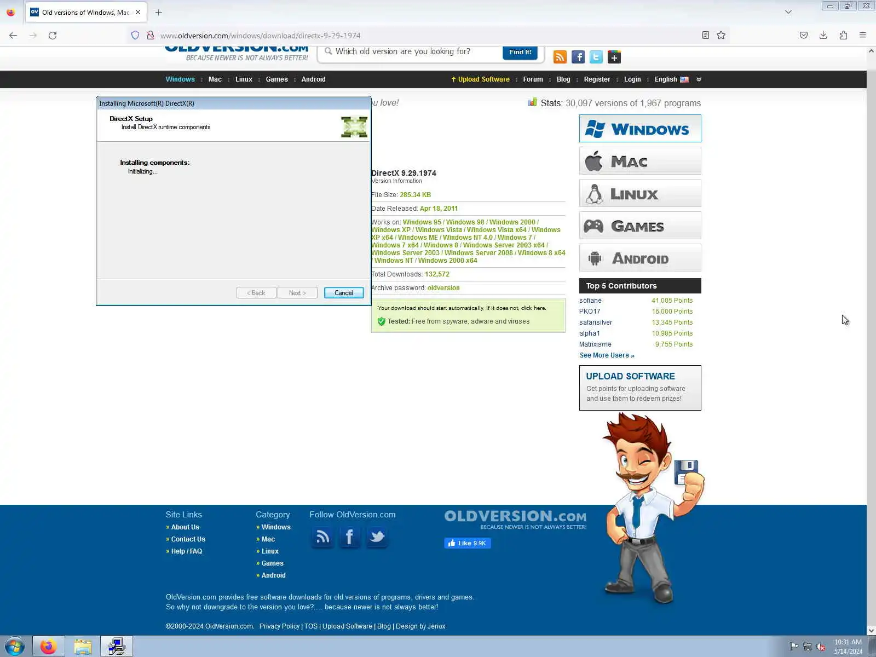Click the Games category sidebar button
Viewport: 876px width, 657px height.
pos(640,226)
